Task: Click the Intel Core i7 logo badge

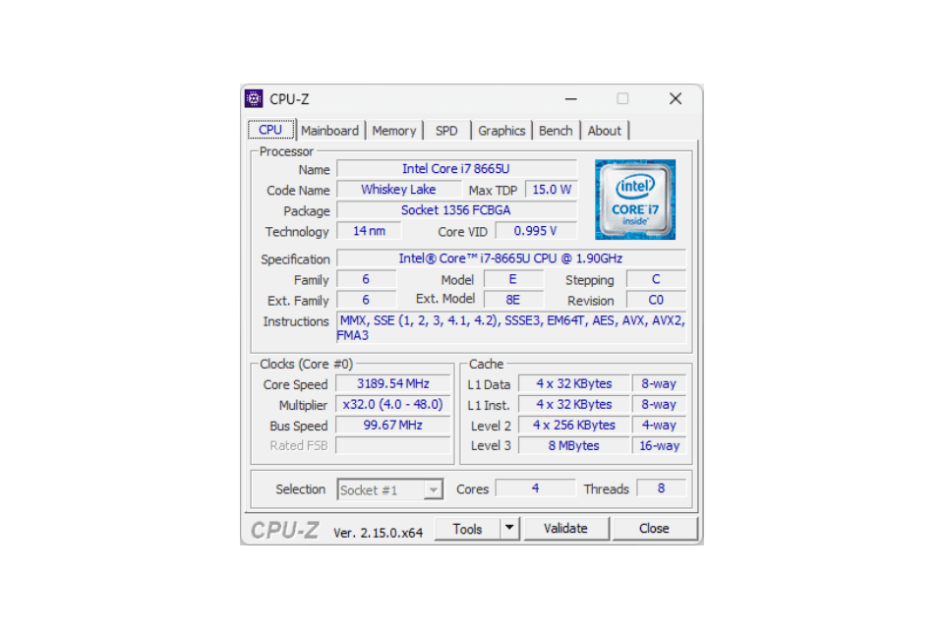Action: coord(635,200)
